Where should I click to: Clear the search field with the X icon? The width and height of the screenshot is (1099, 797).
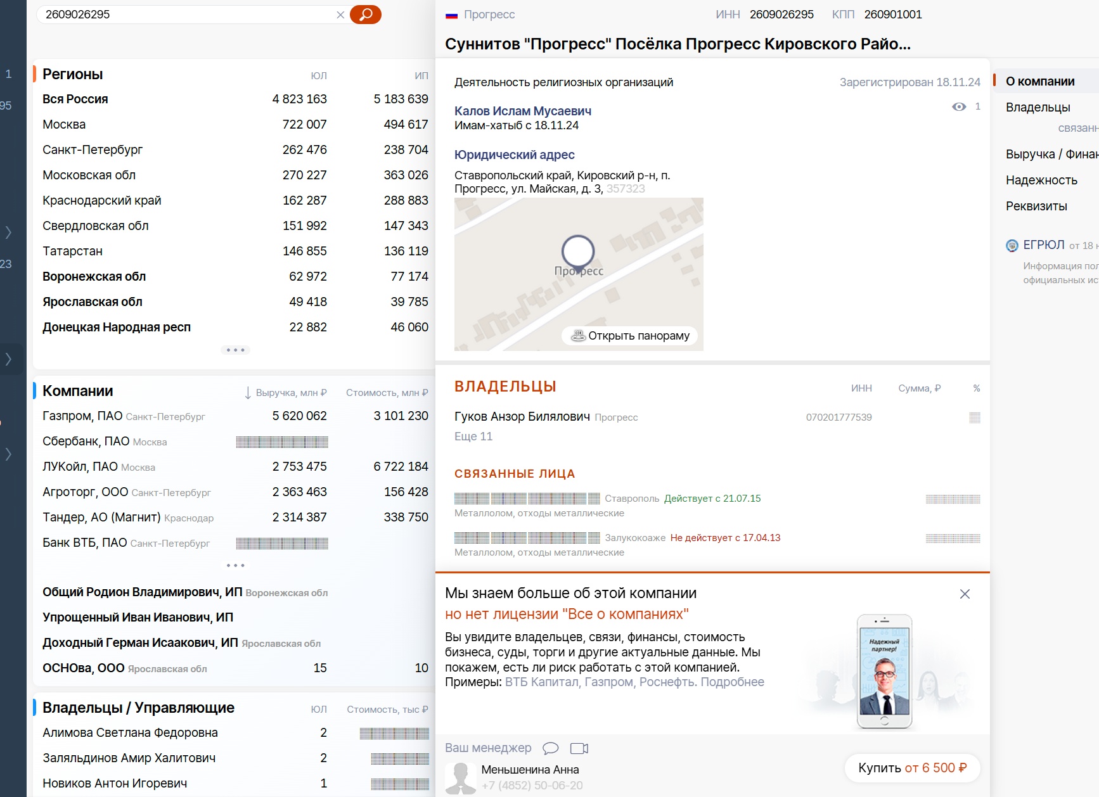(340, 15)
